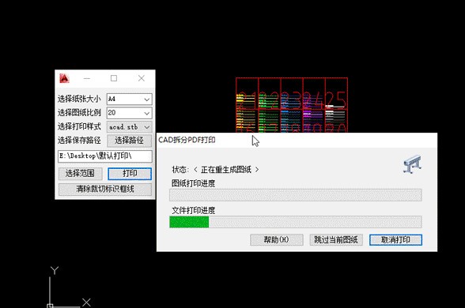Click the UCS origin icon in drawing area
Image resolution: width=465 pixels, height=308 pixels.
[x=50, y=306]
